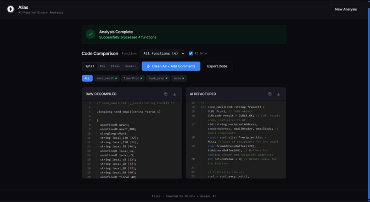Copy the AI Refactored code
Image resolution: width=370 pixels, height=202 pixels.
(x=270, y=94)
